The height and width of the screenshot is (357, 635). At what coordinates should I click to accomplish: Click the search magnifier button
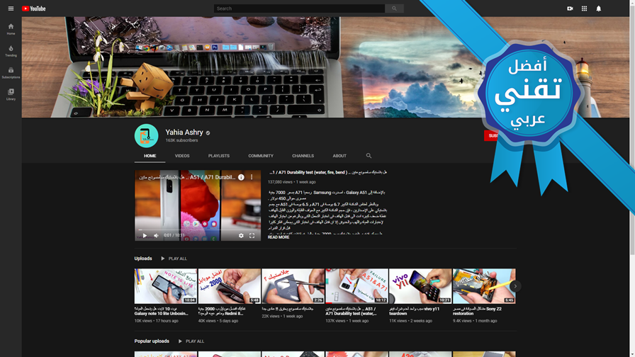[x=394, y=8]
